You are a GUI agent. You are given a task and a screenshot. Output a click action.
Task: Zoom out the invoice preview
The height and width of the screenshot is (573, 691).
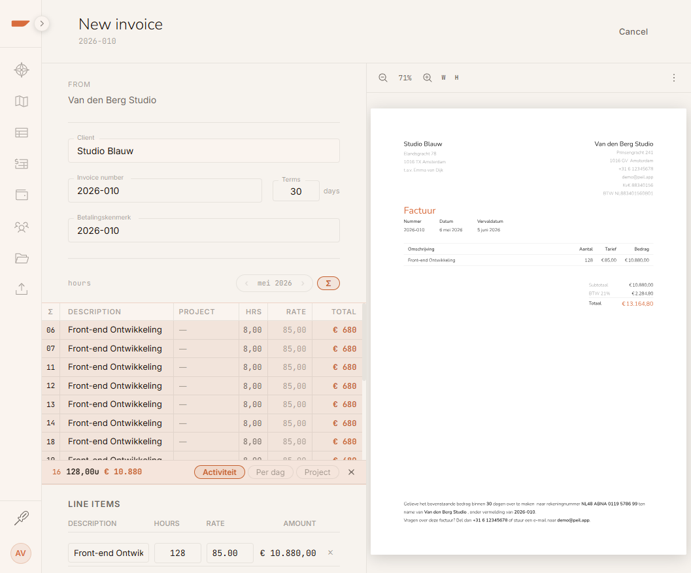pos(383,78)
